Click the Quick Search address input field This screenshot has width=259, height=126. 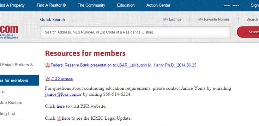click(x=135, y=32)
